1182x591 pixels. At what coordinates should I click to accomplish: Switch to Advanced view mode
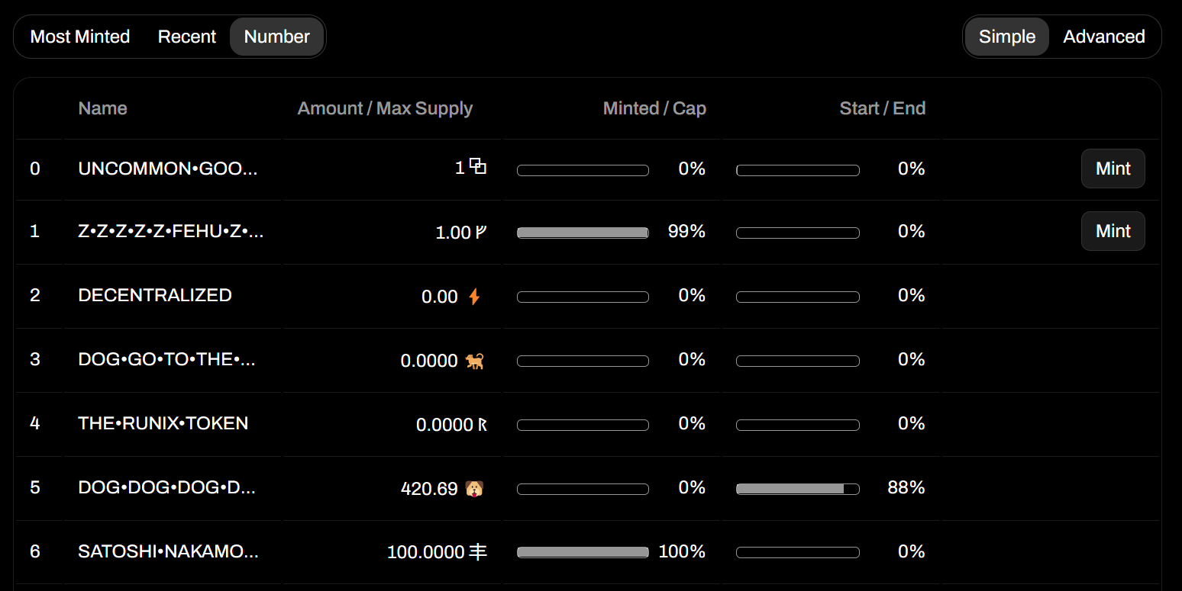[x=1104, y=37]
